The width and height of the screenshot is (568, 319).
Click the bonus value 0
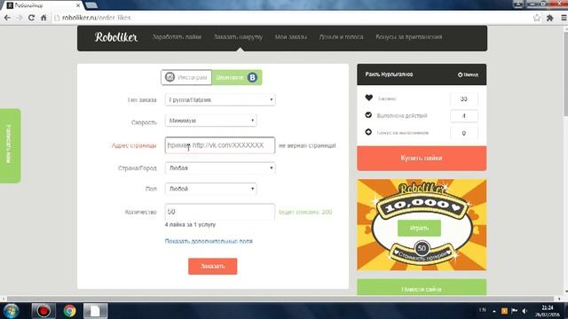463,133
